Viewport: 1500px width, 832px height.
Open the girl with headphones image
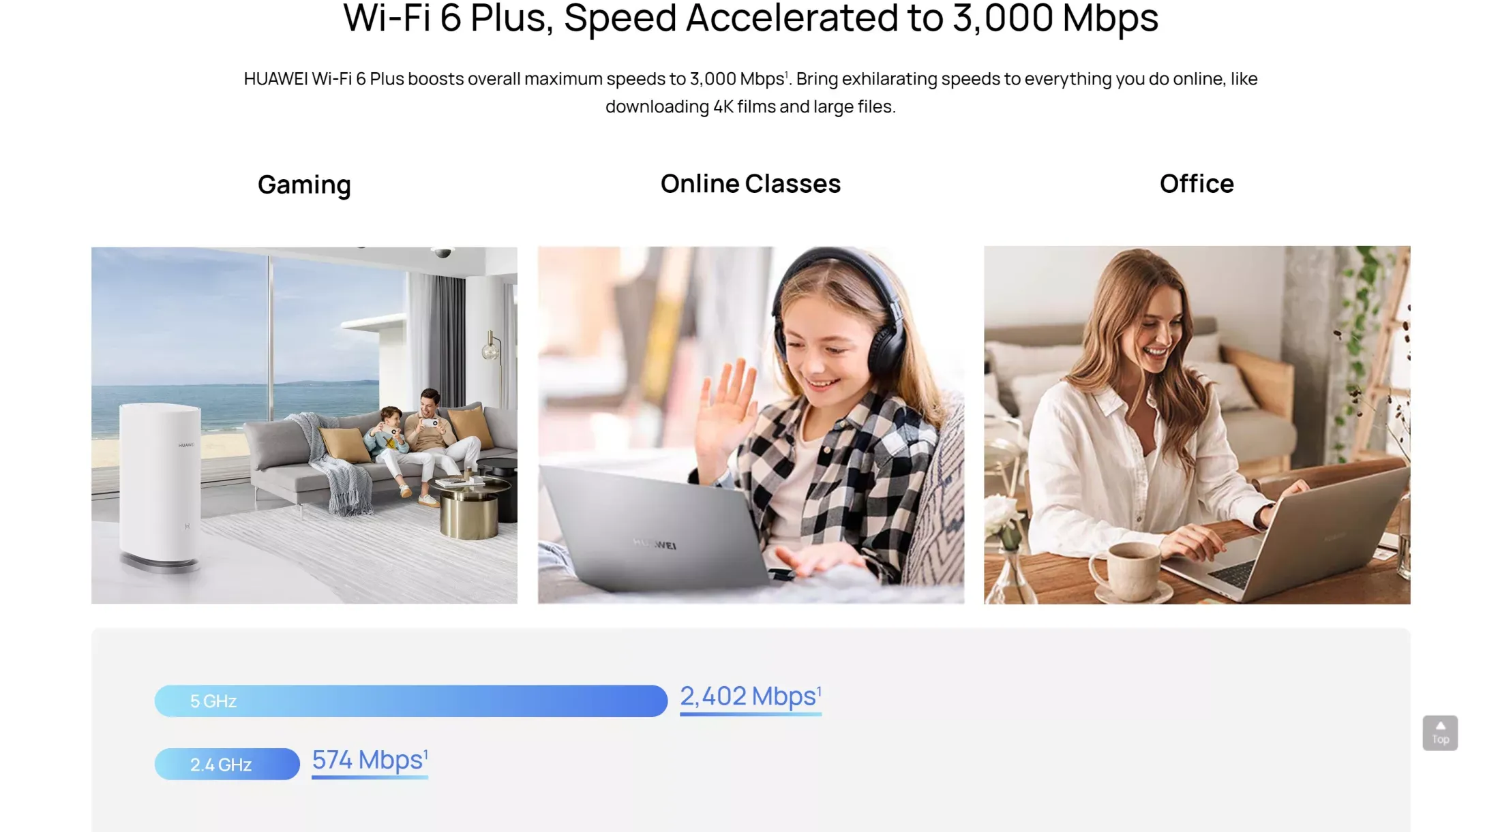(x=751, y=425)
